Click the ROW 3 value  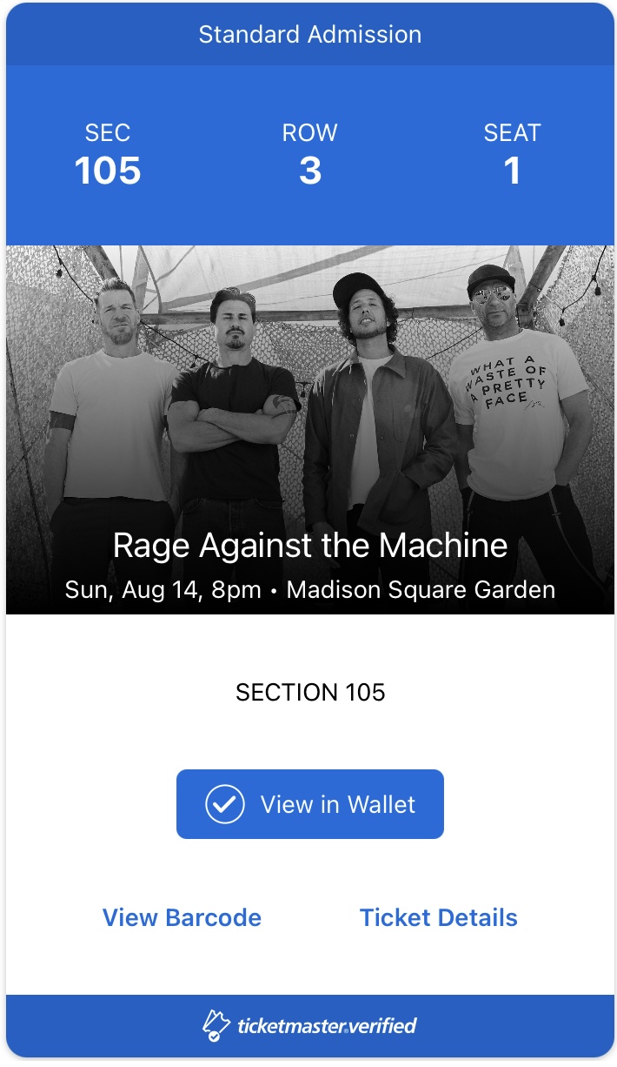point(310,171)
